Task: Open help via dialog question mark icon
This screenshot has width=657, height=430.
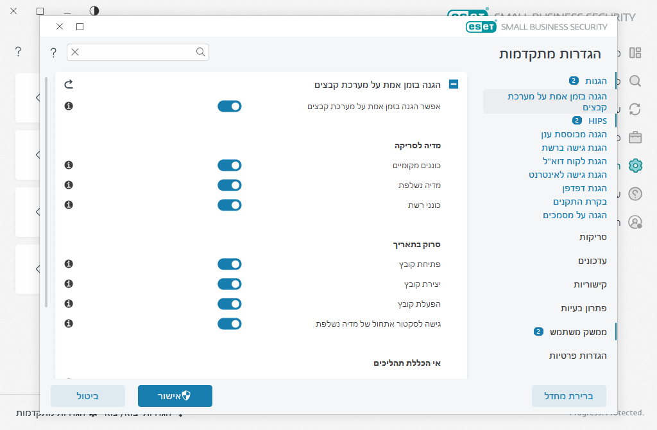Action: 53,52
